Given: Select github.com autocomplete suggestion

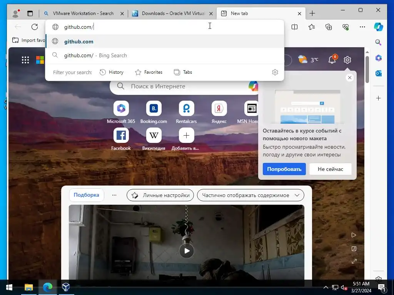Looking at the screenshot, I should 165,41.
